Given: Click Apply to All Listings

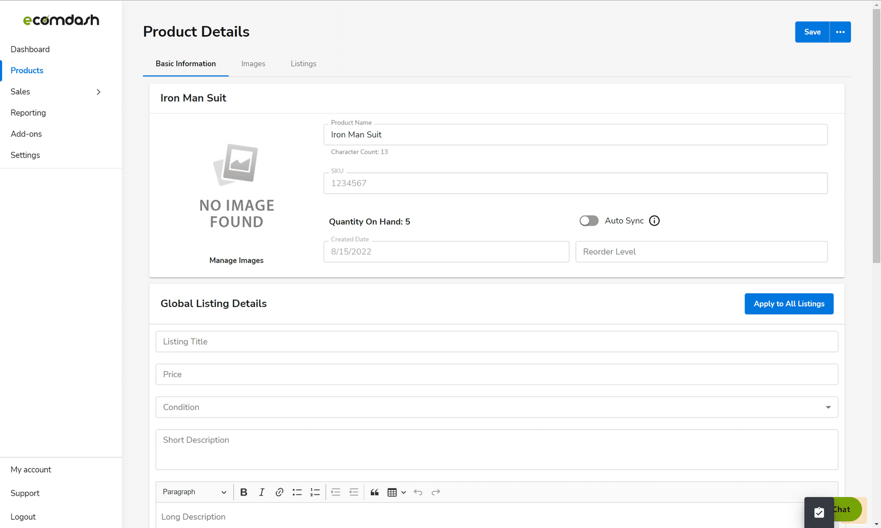Looking at the screenshot, I should pyautogui.click(x=789, y=304).
